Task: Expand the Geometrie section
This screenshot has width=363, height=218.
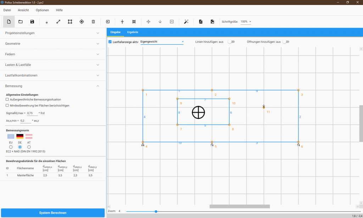Action: click(53, 44)
